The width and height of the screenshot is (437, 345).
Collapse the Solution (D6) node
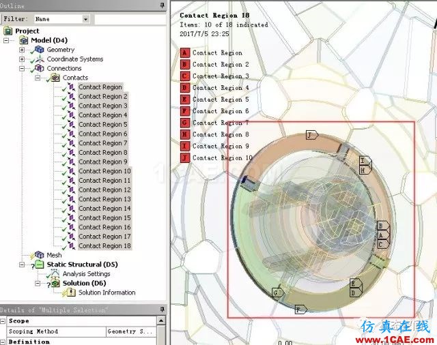tap(38, 284)
